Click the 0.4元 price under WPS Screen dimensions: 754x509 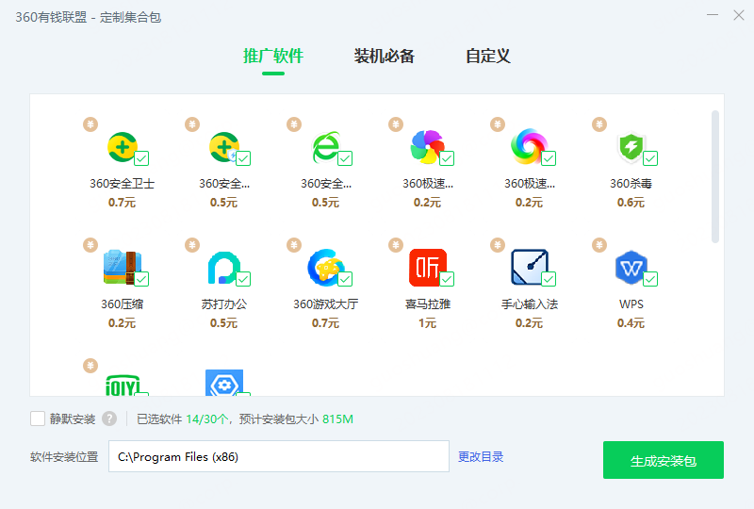pyautogui.click(x=631, y=323)
